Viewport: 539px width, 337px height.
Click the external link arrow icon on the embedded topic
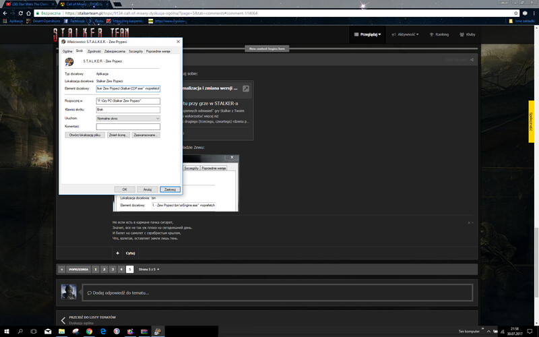[246, 89]
